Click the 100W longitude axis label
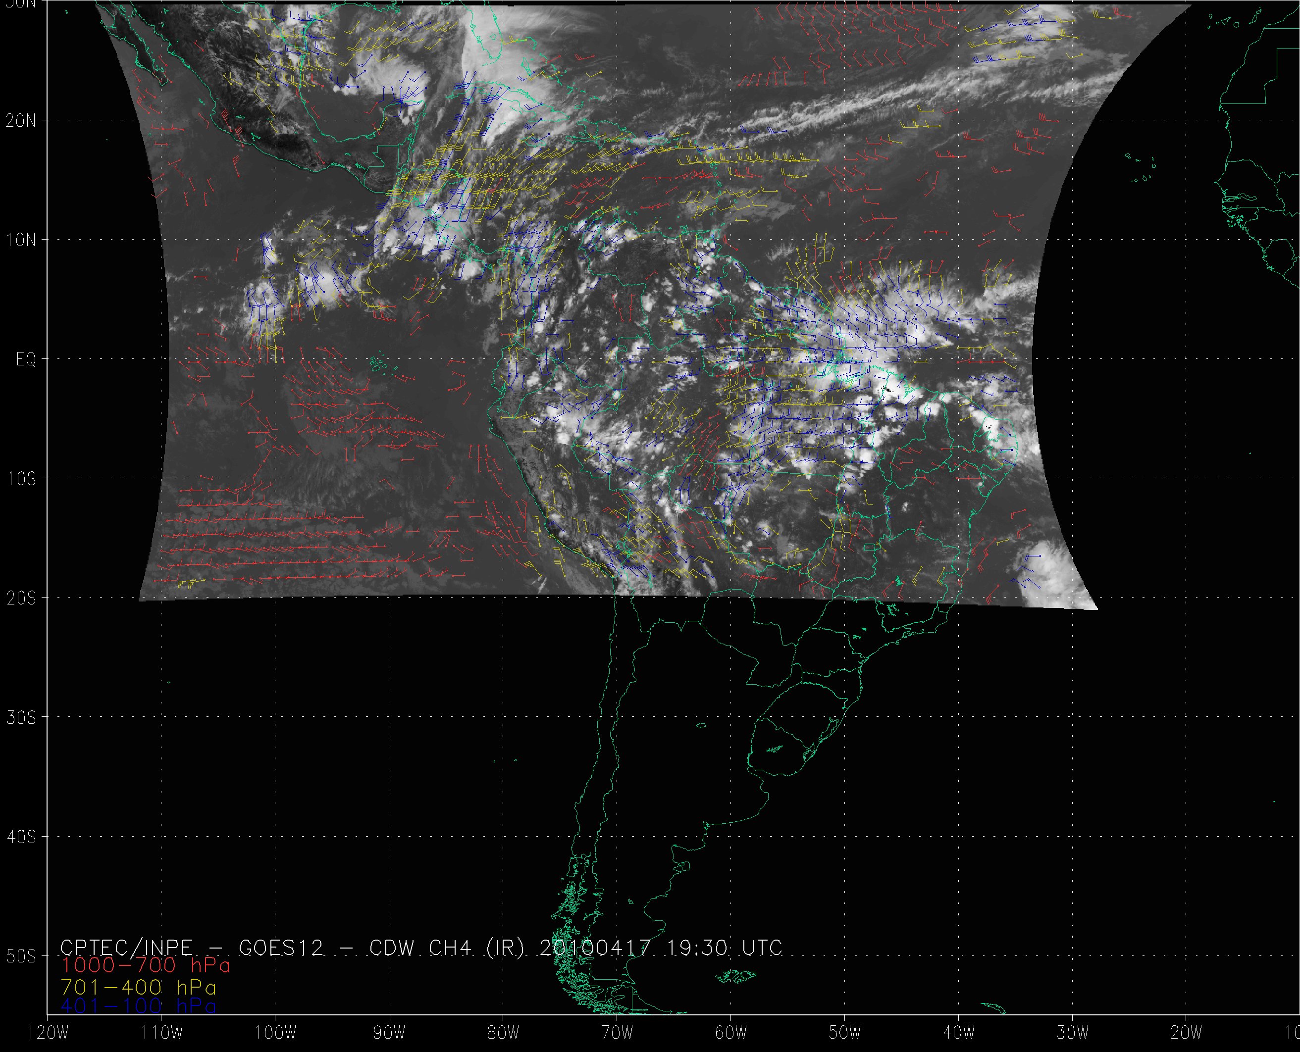1300x1052 pixels. (275, 1033)
